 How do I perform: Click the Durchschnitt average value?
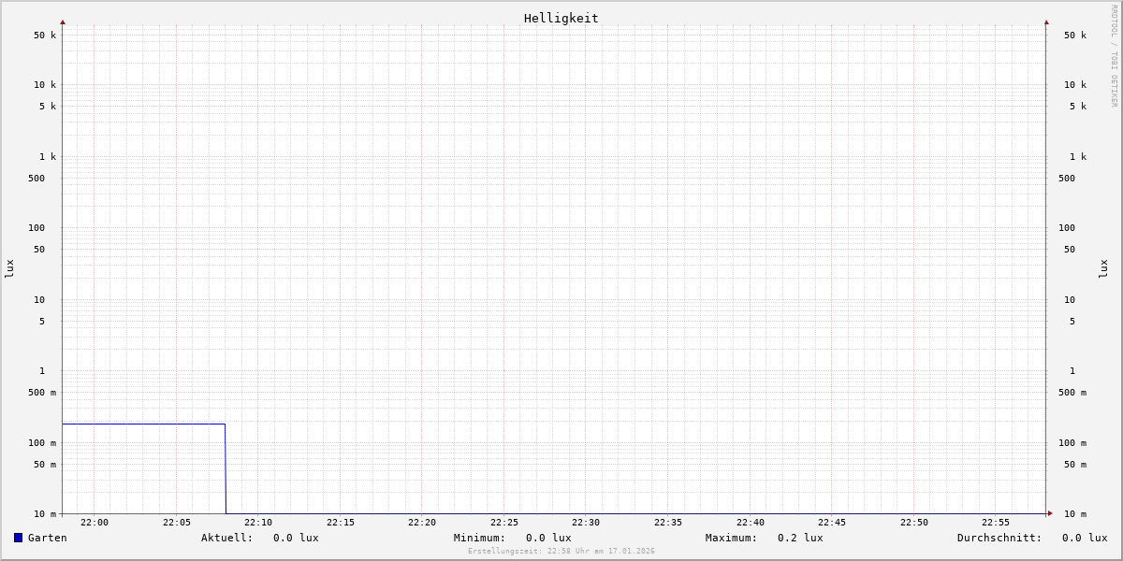point(1084,538)
